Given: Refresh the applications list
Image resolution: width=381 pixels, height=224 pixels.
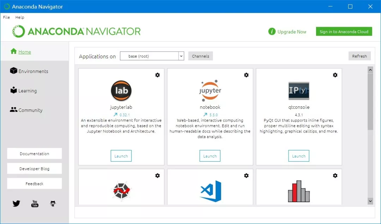Looking at the screenshot, I should 359,56.
